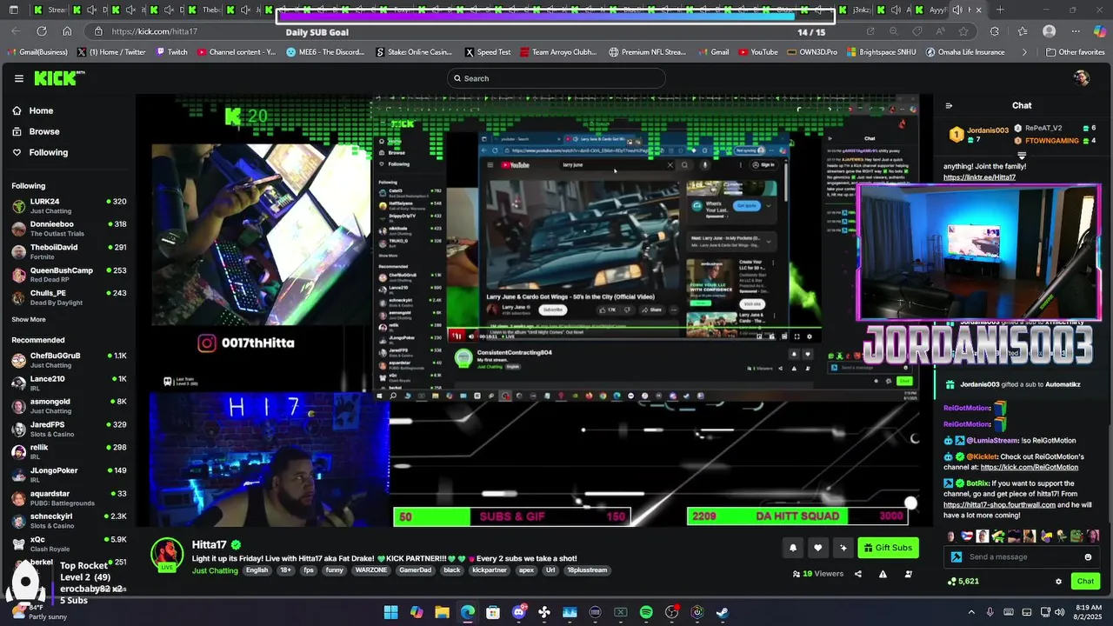1113x626 pixels.
Task: Click Hitta17 channel avatar with LIVE badge
Action: pos(167,555)
